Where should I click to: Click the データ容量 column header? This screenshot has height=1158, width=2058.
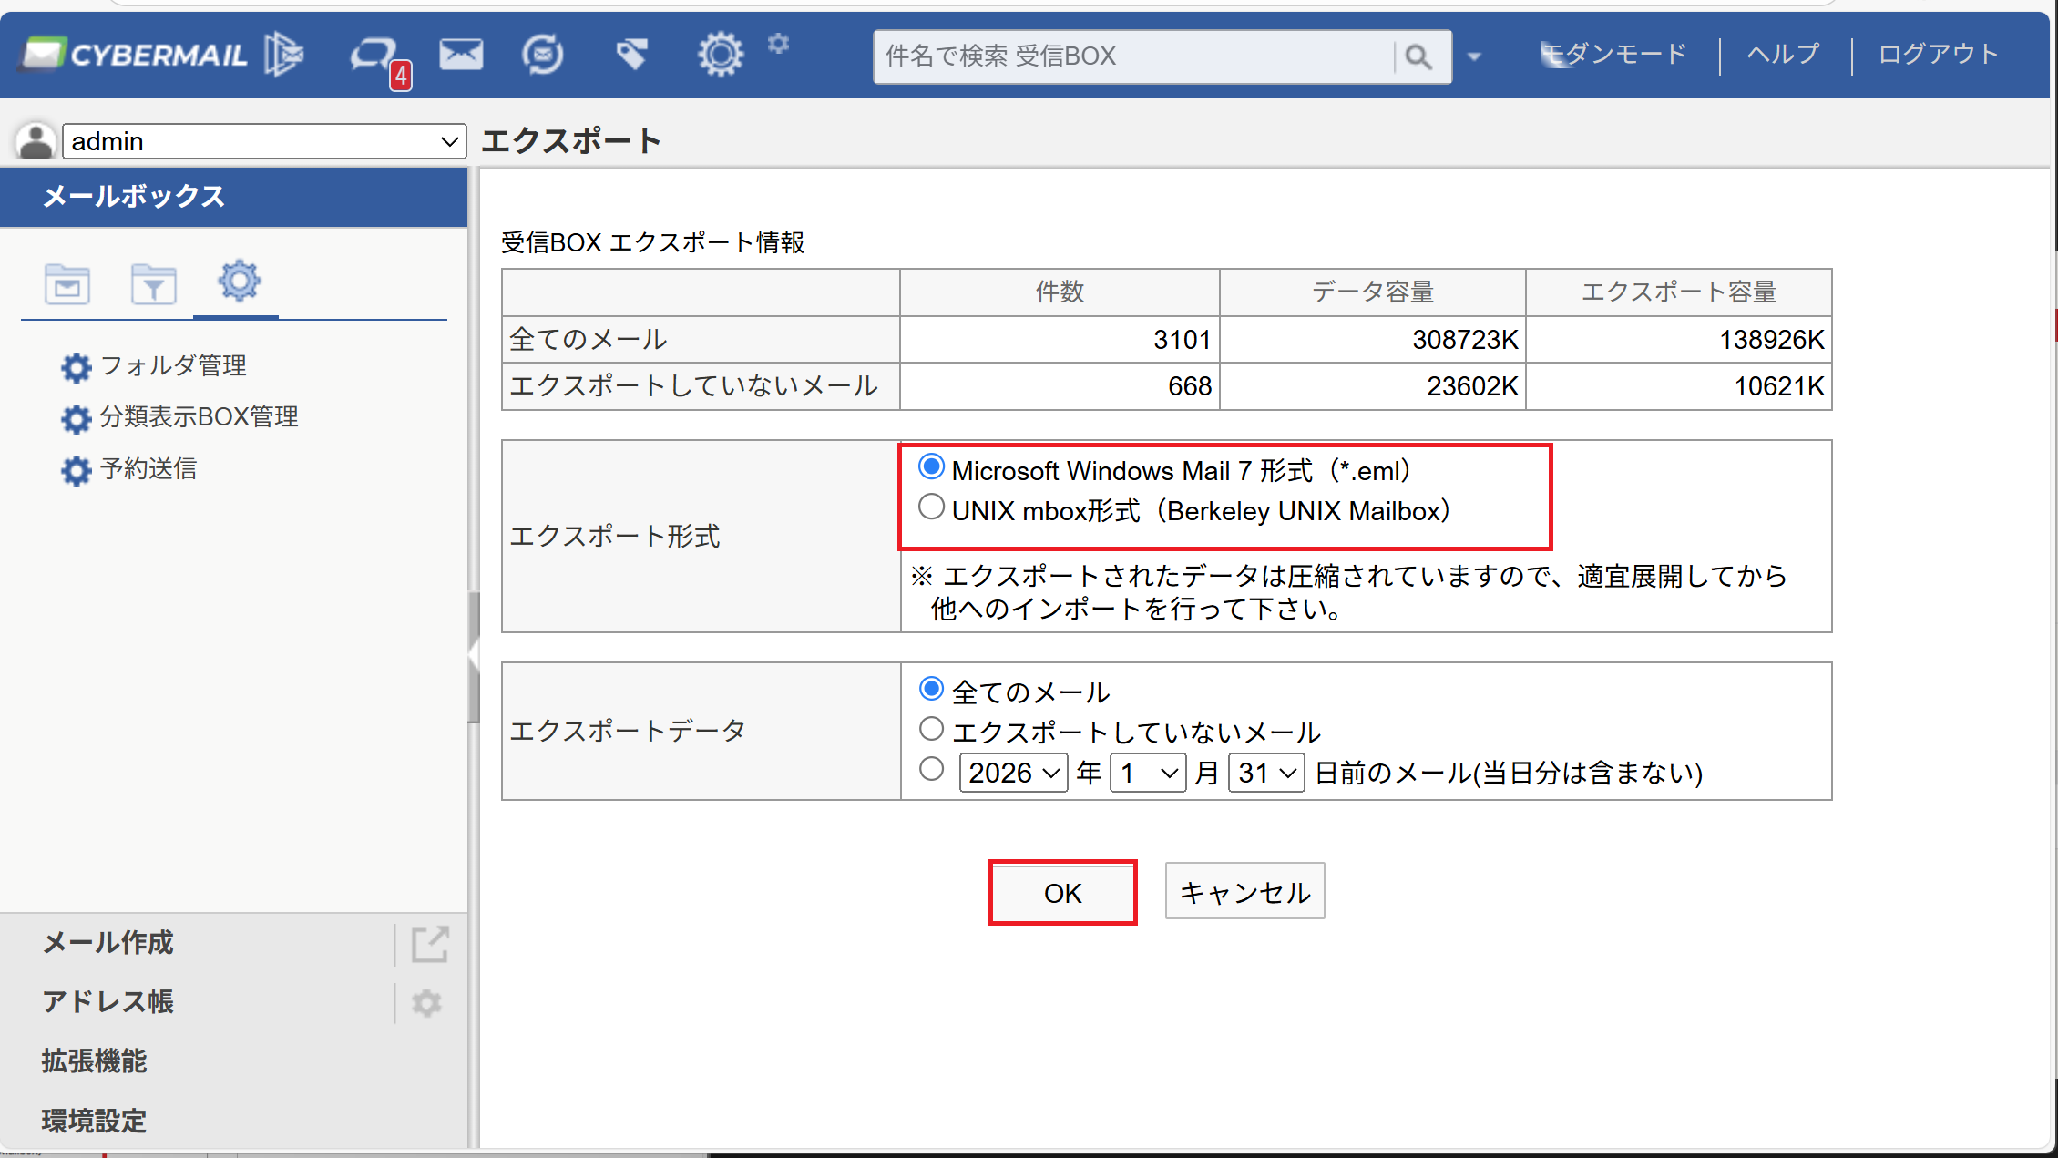tap(1373, 292)
